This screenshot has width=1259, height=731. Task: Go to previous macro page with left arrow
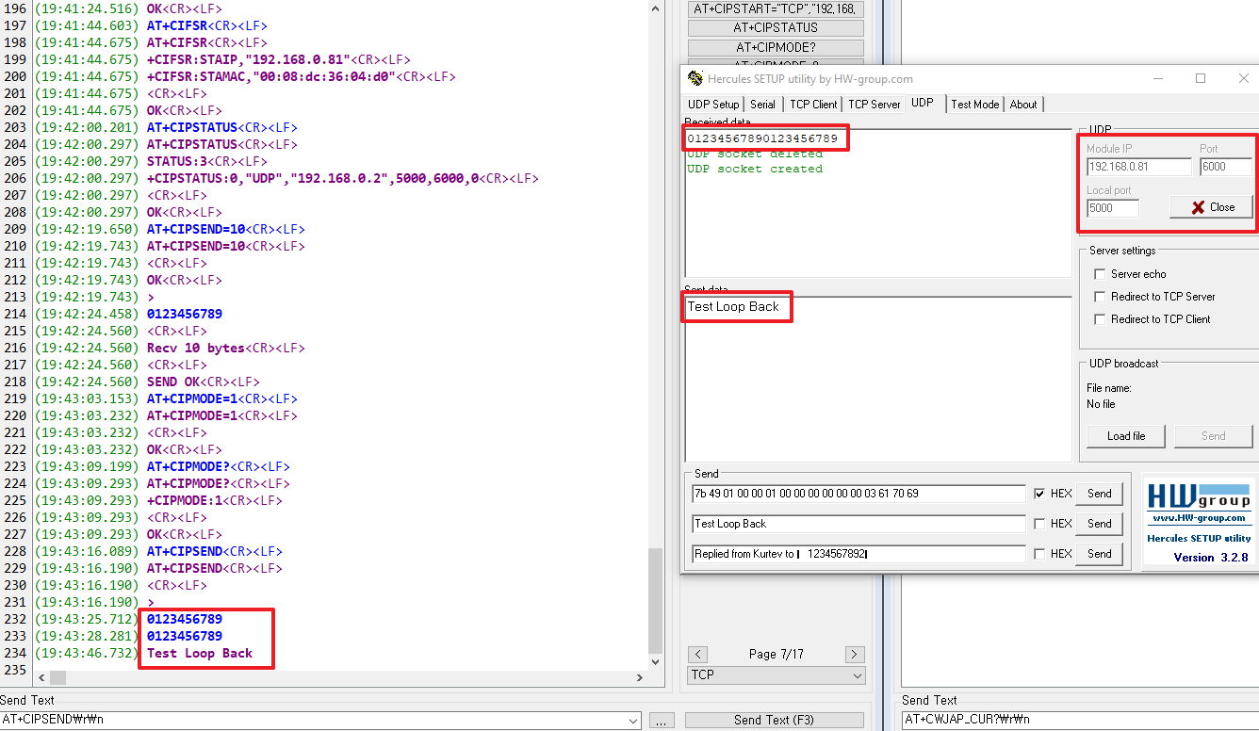coord(698,654)
